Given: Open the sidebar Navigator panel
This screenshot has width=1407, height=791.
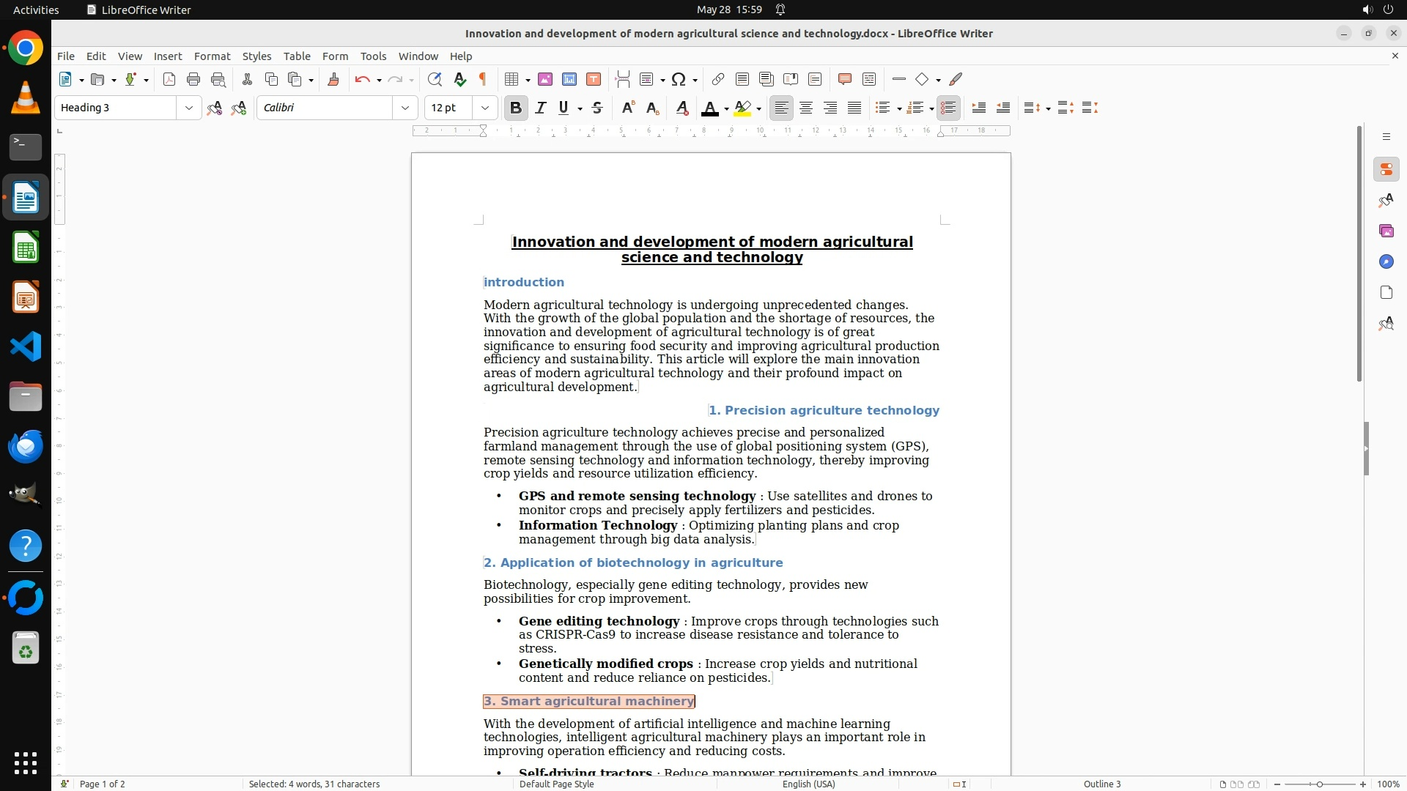Looking at the screenshot, I should 1386,261.
